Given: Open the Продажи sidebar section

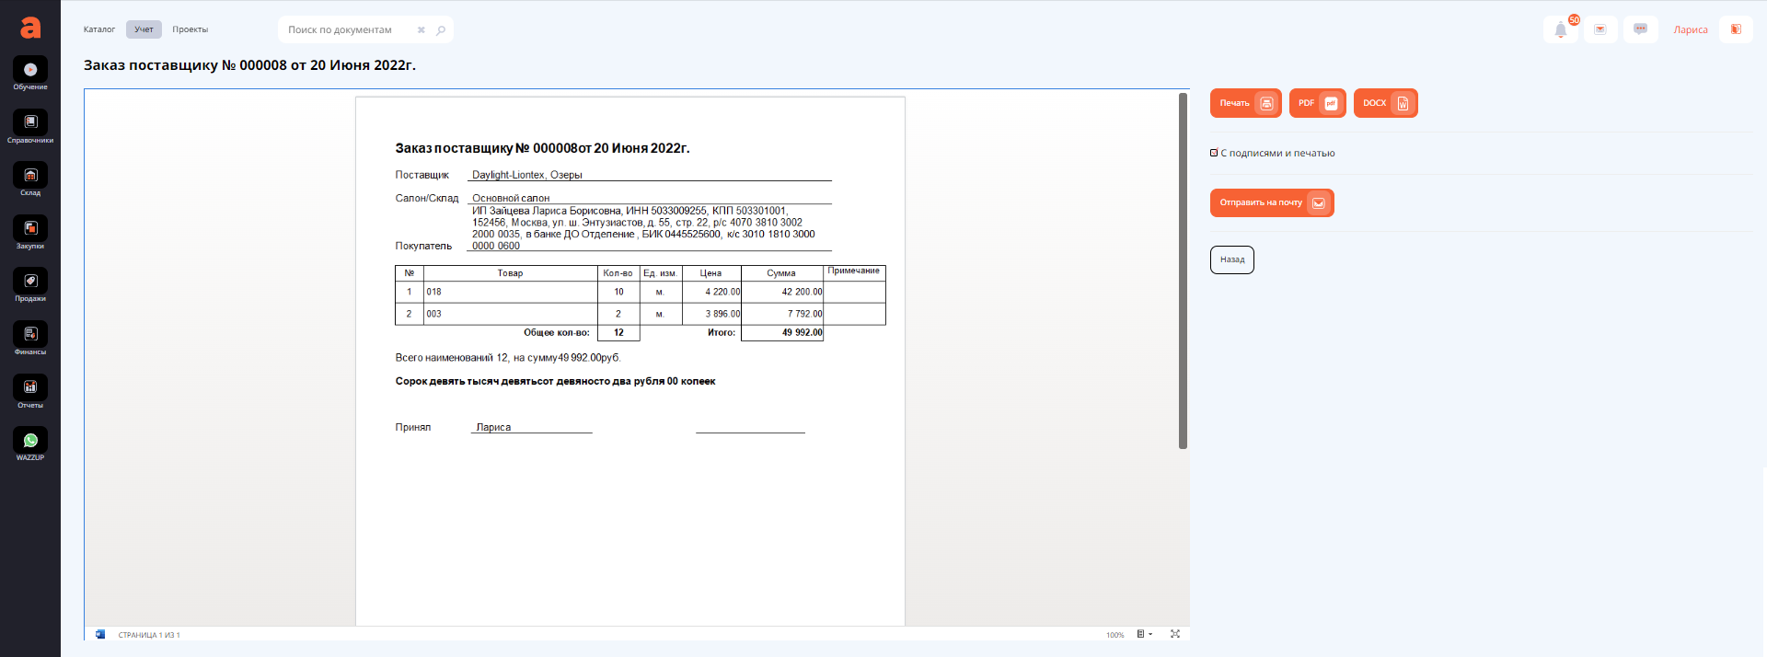Looking at the screenshot, I should (x=30, y=285).
